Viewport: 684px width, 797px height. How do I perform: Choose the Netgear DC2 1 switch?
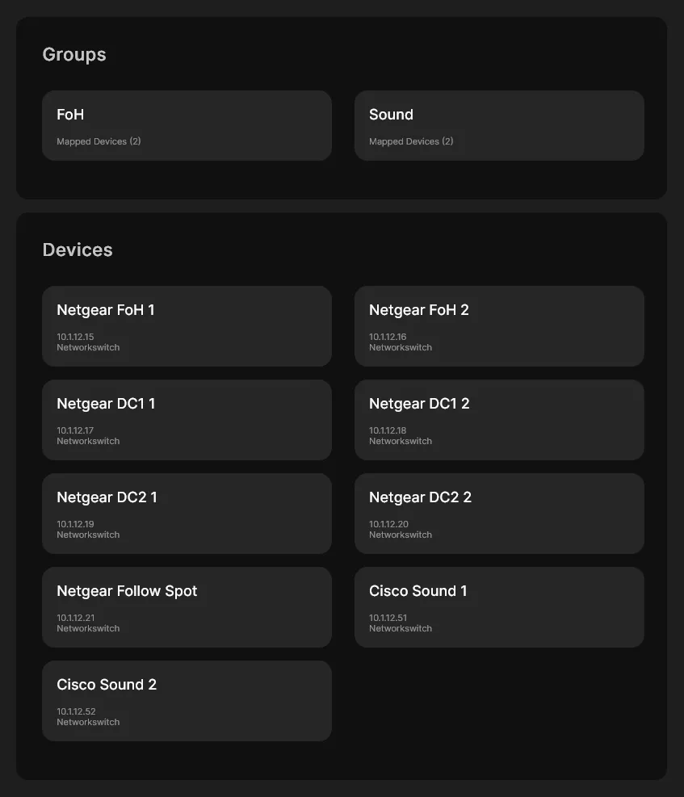(187, 513)
